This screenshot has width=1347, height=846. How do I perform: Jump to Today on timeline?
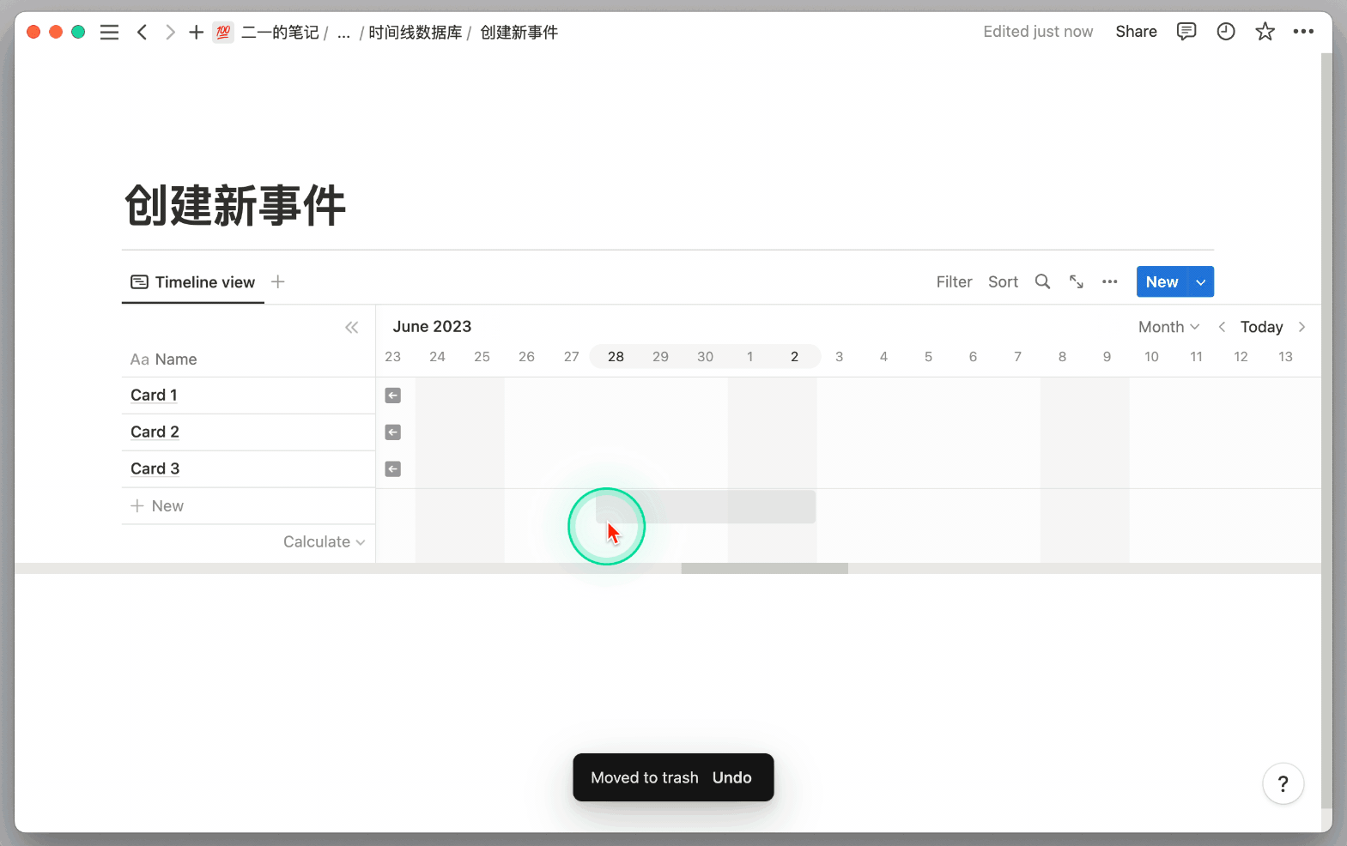(1261, 327)
